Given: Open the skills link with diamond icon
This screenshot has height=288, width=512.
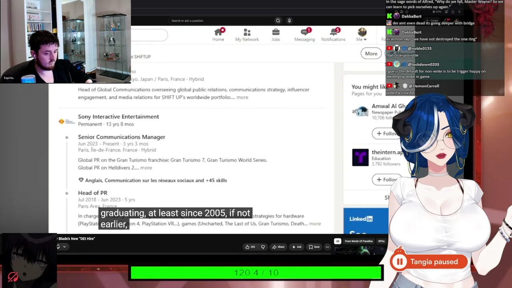Looking at the screenshot, I should tap(153, 180).
